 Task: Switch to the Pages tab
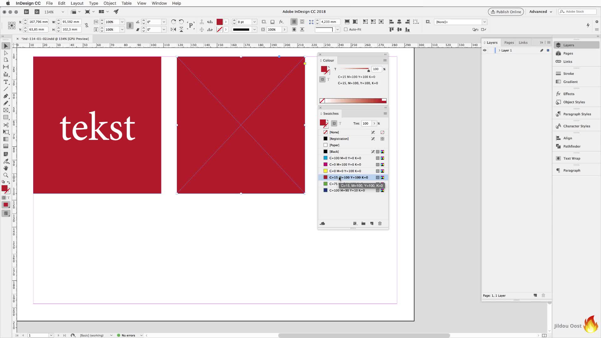coord(509,43)
